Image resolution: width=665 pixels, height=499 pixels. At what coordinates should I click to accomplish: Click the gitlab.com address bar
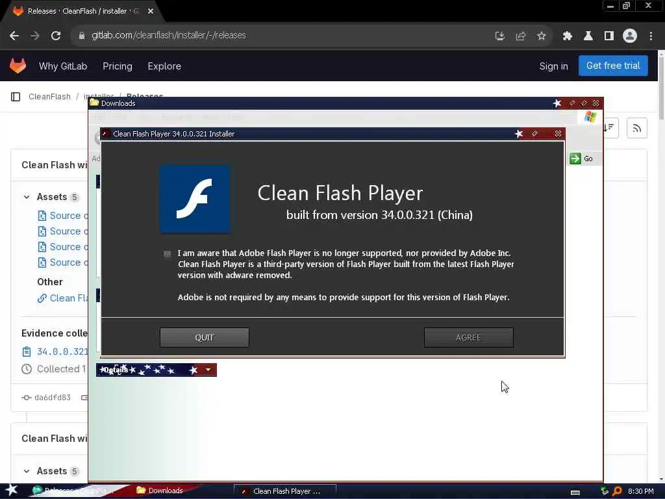[280, 36]
